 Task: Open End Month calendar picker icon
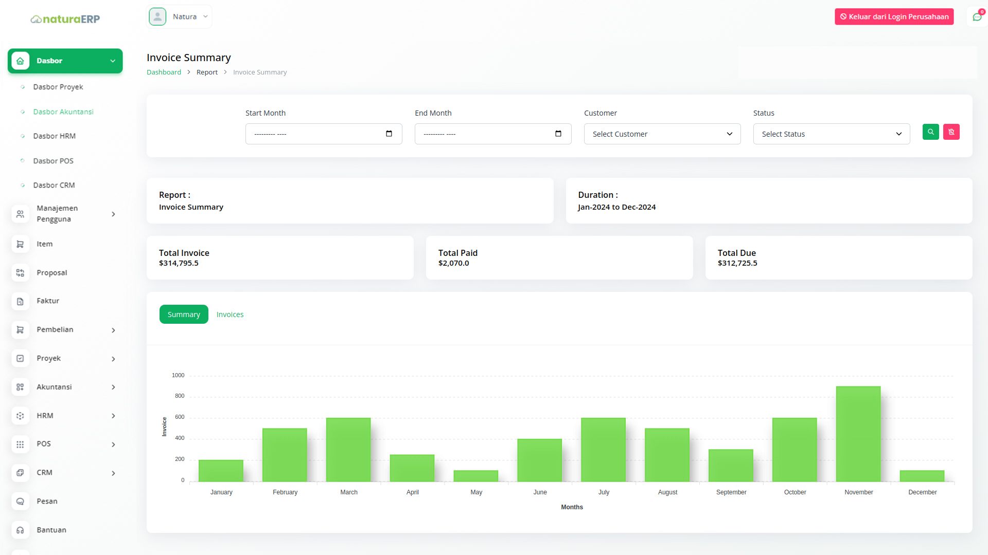tap(558, 134)
